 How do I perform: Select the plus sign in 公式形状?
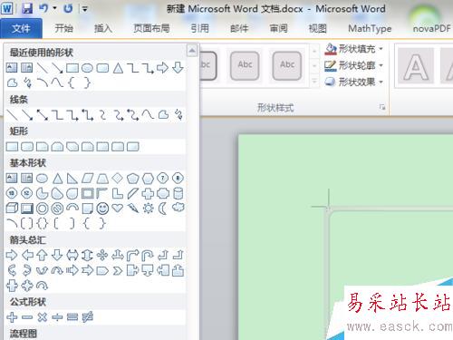pyautogui.click(x=12, y=317)
